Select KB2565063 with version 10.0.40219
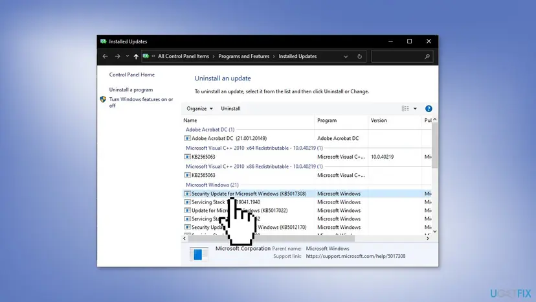This screenshot has width=536, height=302. [x=307, y=157]
